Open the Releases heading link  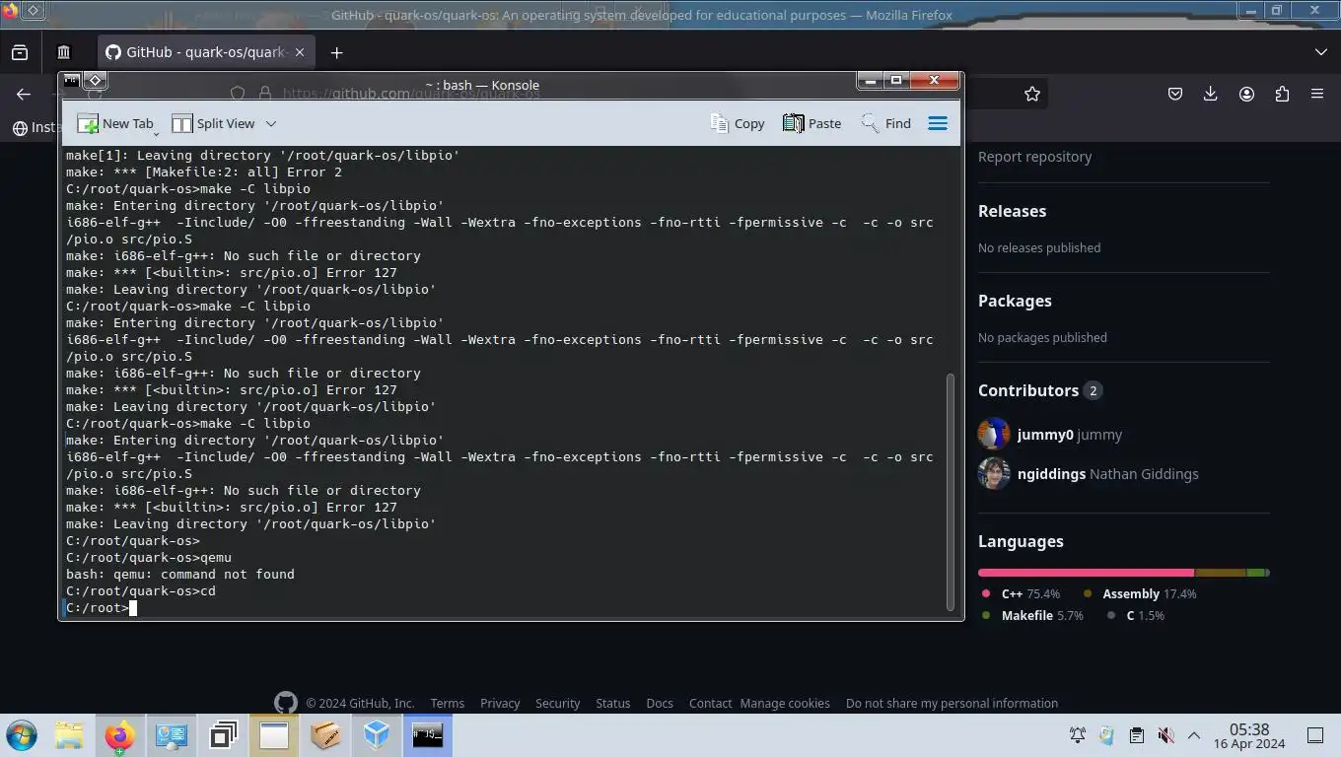click(x=1012, y=211)
